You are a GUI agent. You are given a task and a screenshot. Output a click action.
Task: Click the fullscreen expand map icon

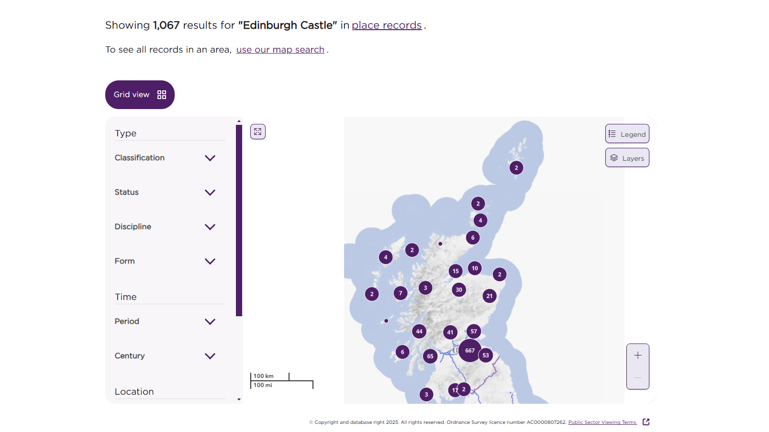click(258, 132)
